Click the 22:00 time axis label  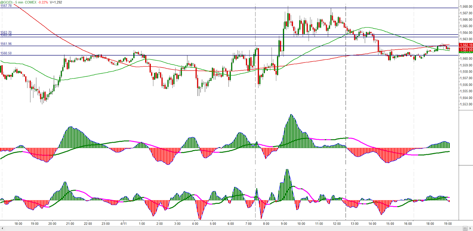pos(88,224)
